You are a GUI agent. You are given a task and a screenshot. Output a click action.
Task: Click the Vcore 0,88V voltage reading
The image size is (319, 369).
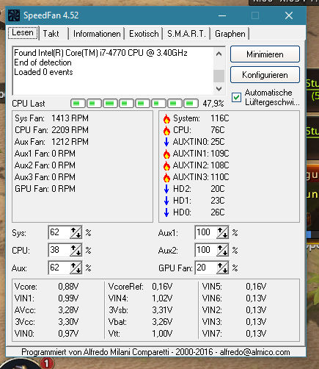[x=46, y=287]
